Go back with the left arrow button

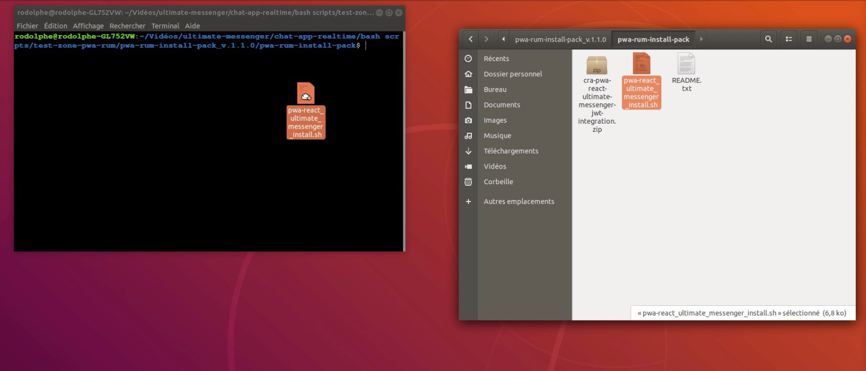(x=470, y=39)
